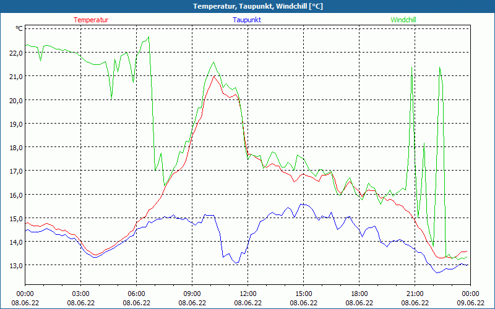The image size is (495, 309).
Task: Click the 03:00 time axis label
Action: [x=81, y=294]
